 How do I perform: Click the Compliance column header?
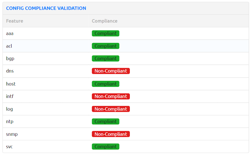[104, 21]
